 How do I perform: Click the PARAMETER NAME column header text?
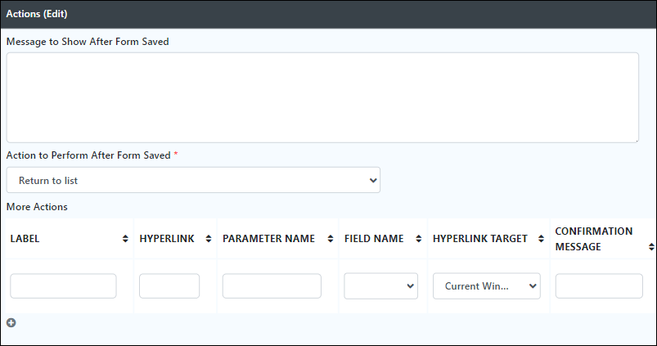pyautogui.click(x=268, y=239)
